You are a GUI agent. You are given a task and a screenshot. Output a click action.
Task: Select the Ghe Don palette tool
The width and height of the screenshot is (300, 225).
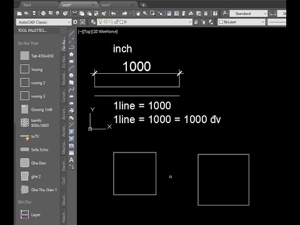(33, 163)
